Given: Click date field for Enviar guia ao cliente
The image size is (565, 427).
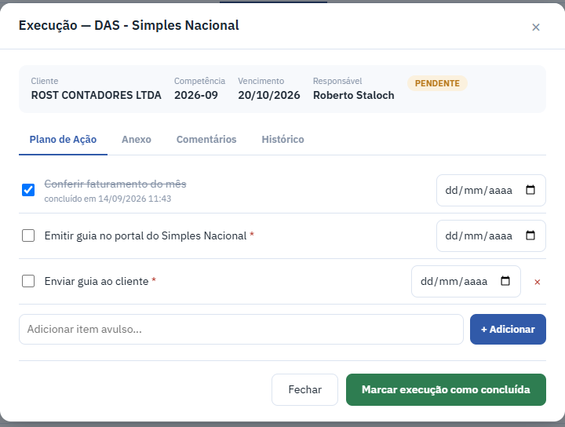Looking at the screenshot, I should click(x=466, y=282).
